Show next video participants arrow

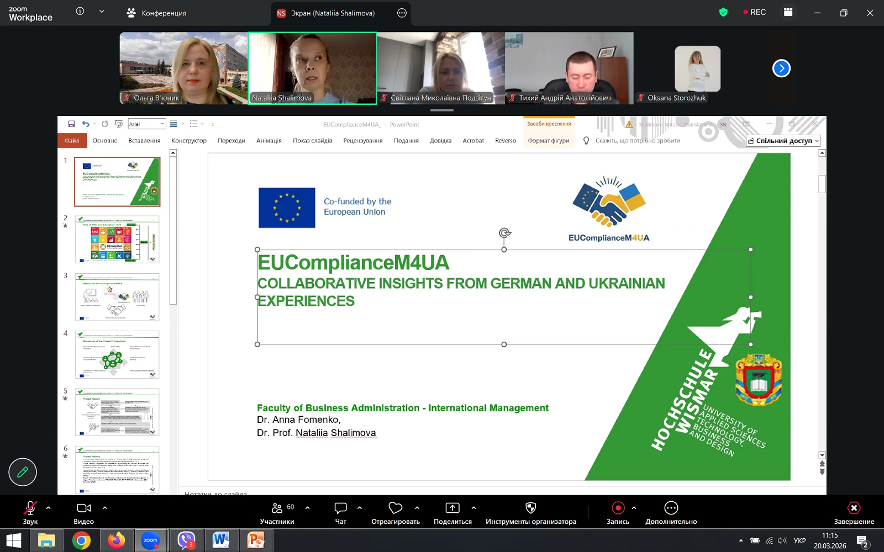click(x=781, y=68)
